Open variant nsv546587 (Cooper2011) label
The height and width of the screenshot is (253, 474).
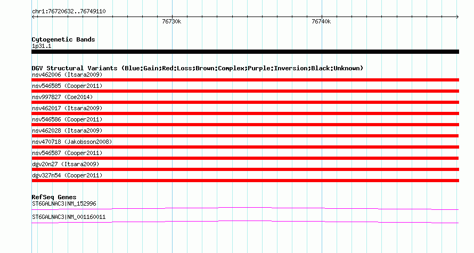[67, 153]
